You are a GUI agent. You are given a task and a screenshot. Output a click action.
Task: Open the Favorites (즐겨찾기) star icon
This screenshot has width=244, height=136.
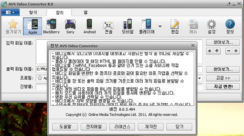click(13, 27)
